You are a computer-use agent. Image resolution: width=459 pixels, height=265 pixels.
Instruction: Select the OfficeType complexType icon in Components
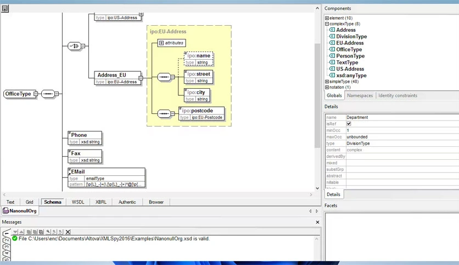[332, 49]
